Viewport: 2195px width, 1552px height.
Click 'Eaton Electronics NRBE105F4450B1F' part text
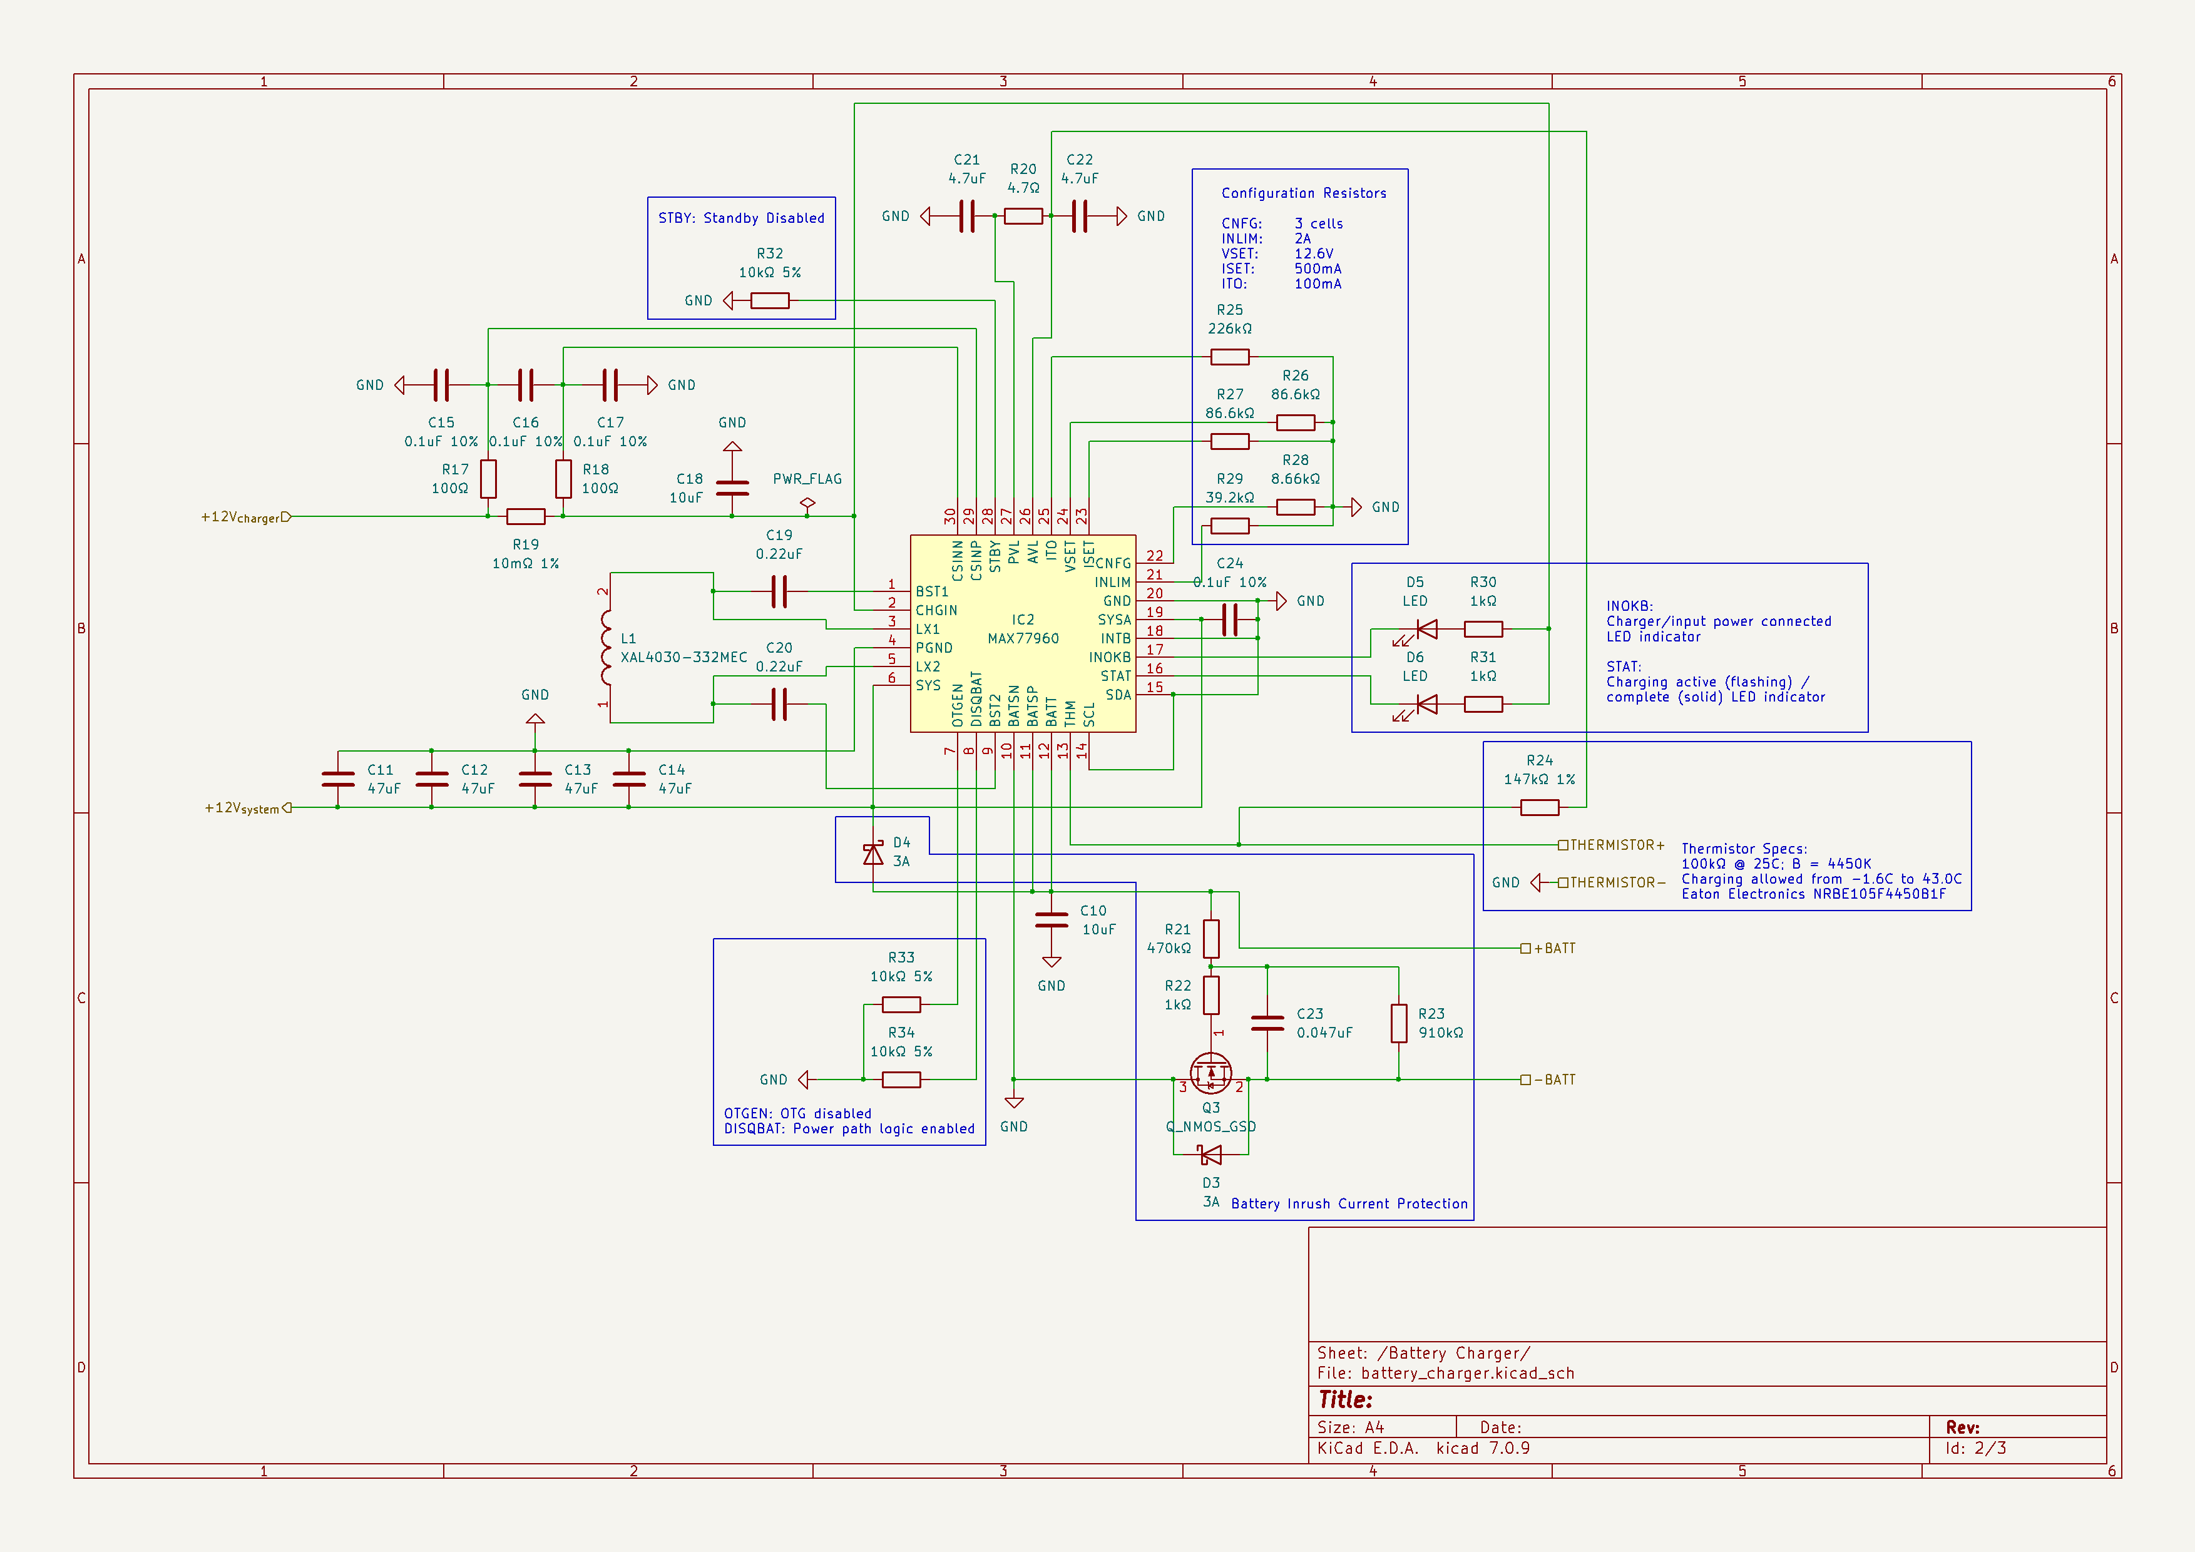pyautogui.click(x=1814, y=894)
